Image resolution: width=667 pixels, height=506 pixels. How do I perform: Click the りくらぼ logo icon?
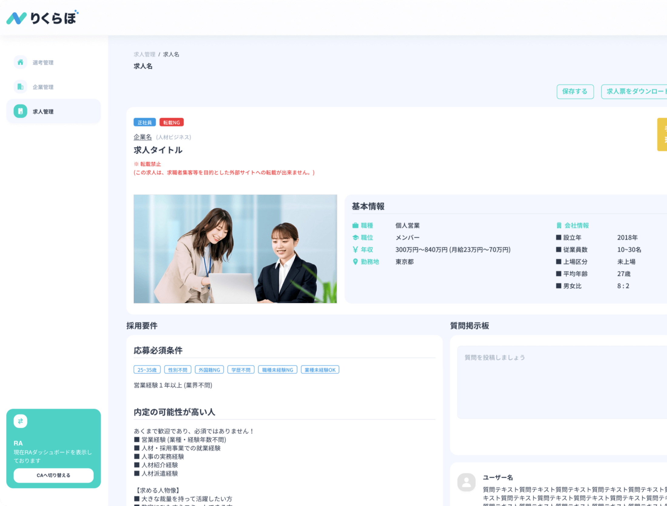tap(17, 18)
